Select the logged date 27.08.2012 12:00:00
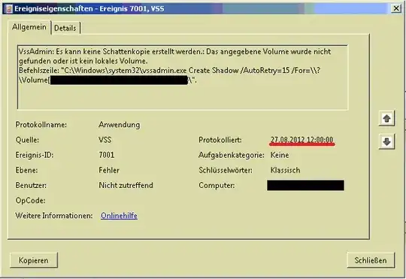 (301, 140)
